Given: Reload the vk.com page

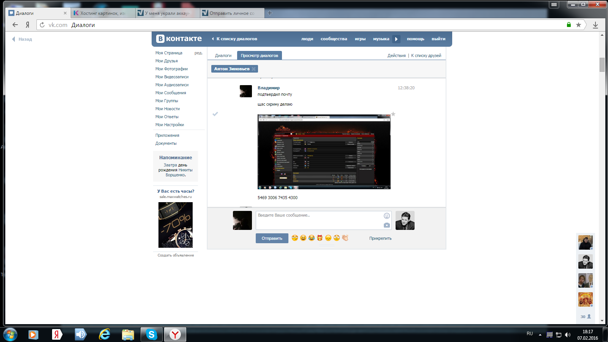Looking at the screenshot, I should [x=42, y=25].
